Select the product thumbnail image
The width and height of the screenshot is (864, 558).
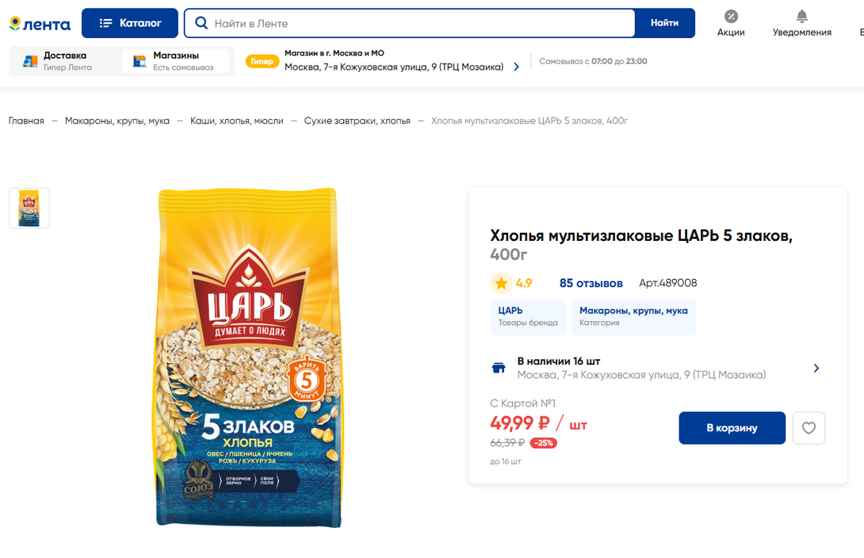[29, 208]
